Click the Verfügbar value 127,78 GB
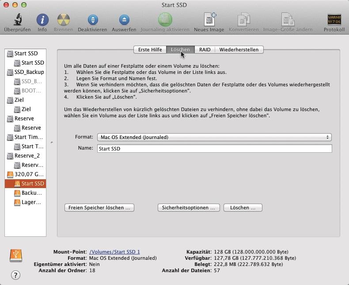 click(x=255, y=258)
